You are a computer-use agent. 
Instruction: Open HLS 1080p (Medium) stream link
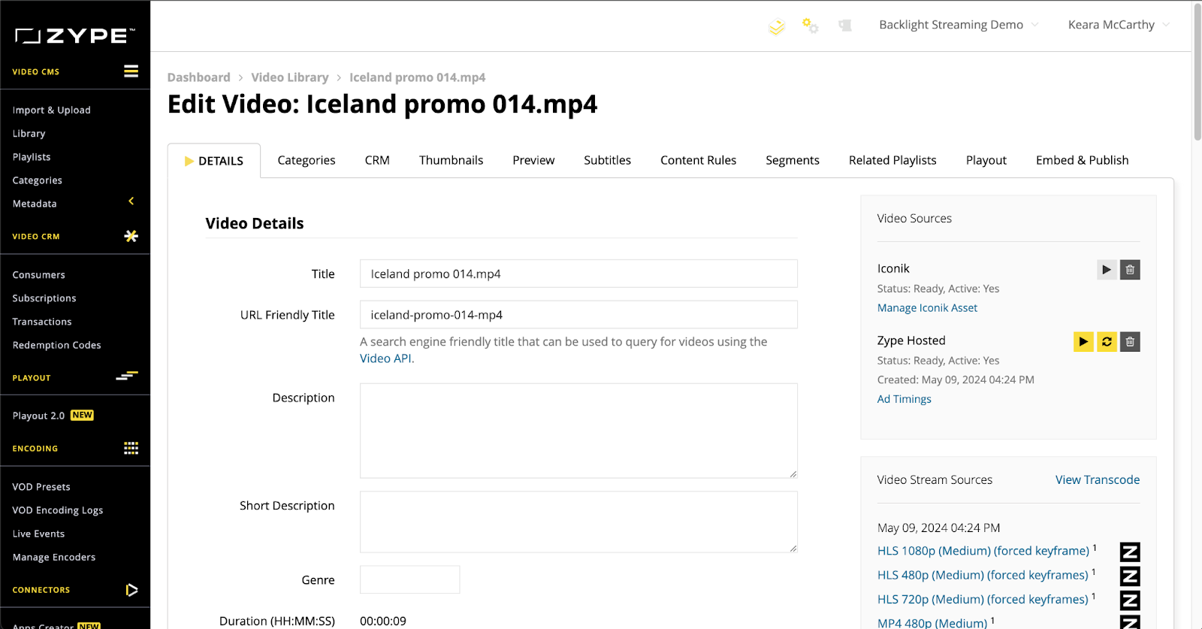pos(983,551)
